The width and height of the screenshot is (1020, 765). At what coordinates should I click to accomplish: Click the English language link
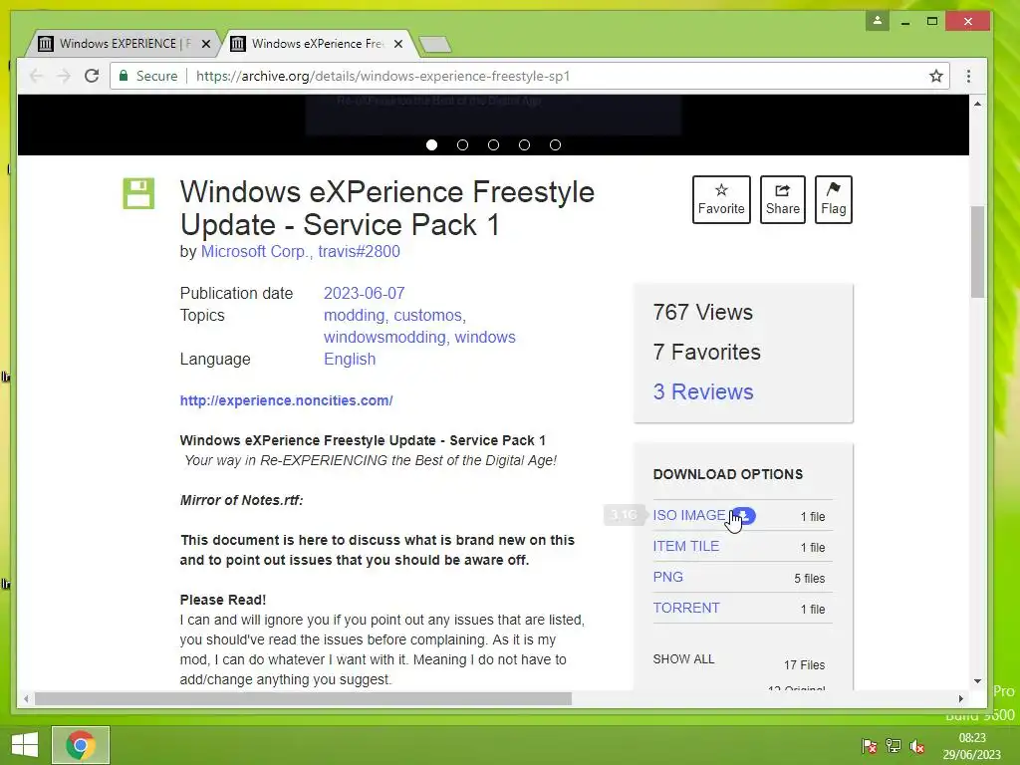(350, 359)
